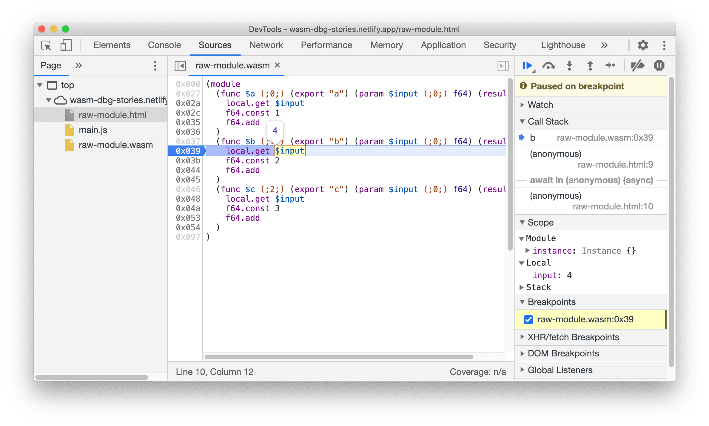Click the Pause on exceptions icon

(659, 66)
